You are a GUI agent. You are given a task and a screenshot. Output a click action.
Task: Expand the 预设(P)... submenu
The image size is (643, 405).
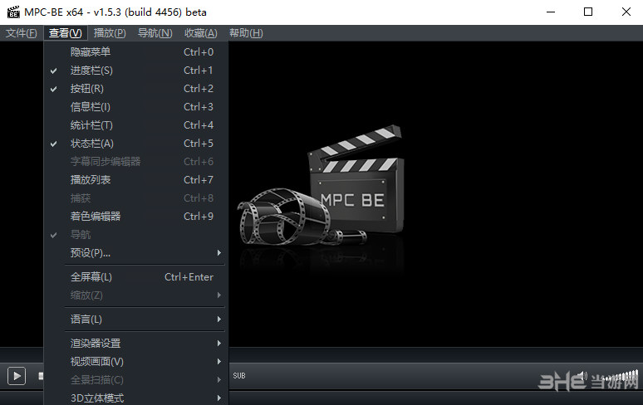click(136, 252)
